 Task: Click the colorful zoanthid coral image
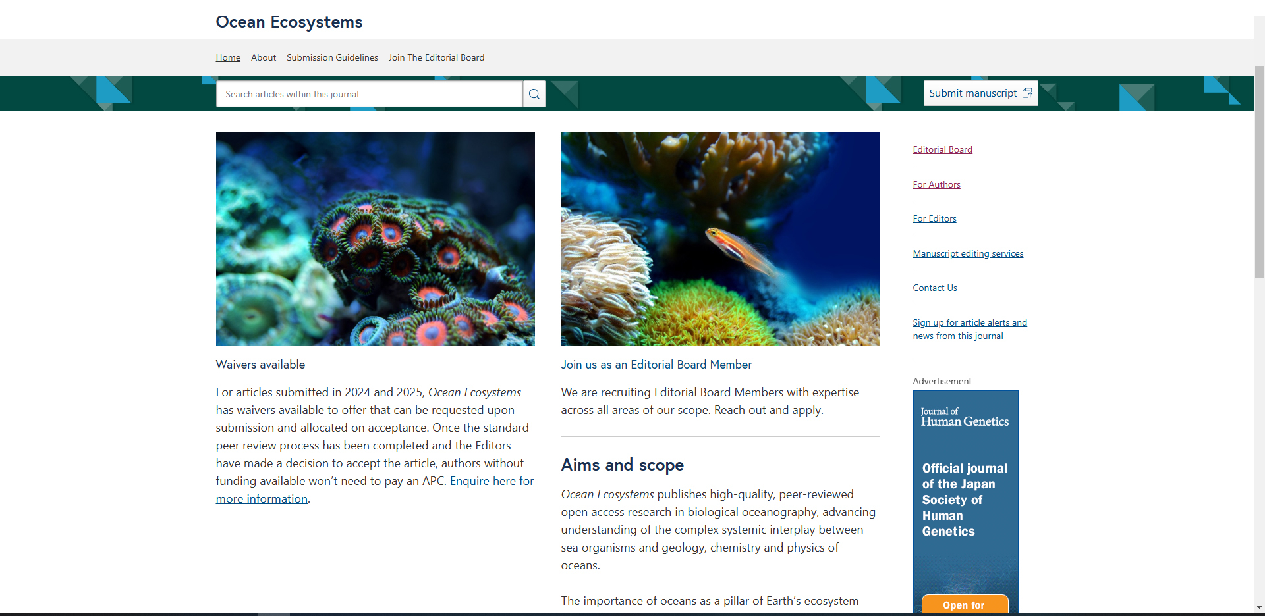(375, 238)
